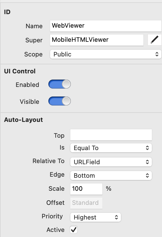Click the Super field containing MobileHTMLViewer
Screen dimensions: 162x237
pos(97,40)
